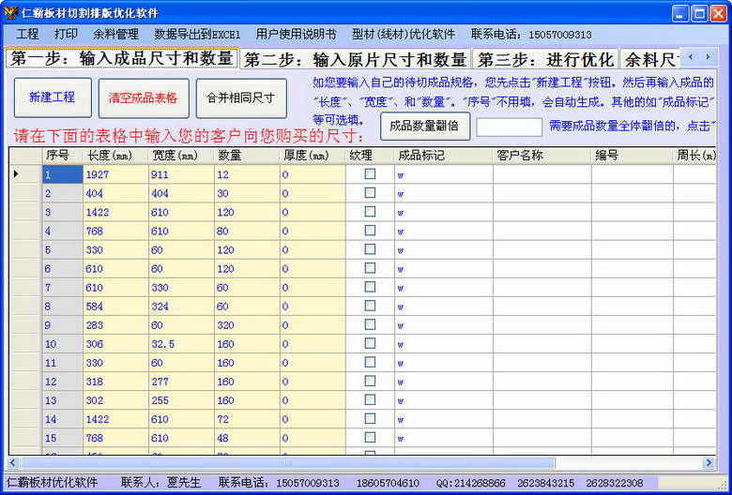Viewport: 732px width, 495px height.
Task: Click the horizontal scrollbar of the table
Action: tap(282, 462)
